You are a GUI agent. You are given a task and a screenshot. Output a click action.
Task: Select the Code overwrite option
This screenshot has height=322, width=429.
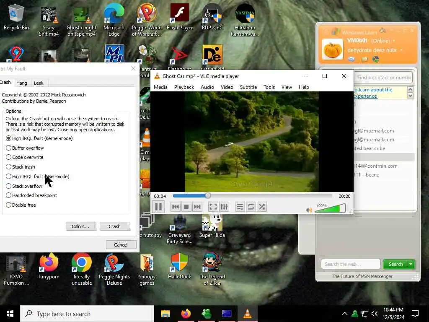point(24,157)
